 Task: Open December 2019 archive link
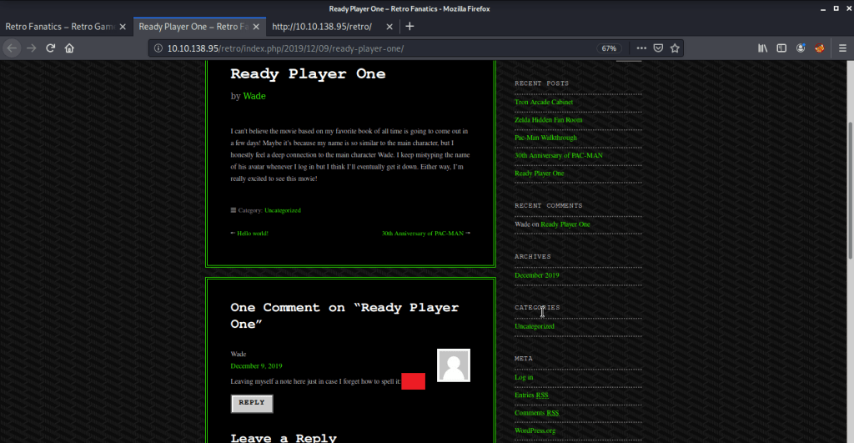pyautogui.click(x=536, y=275)
